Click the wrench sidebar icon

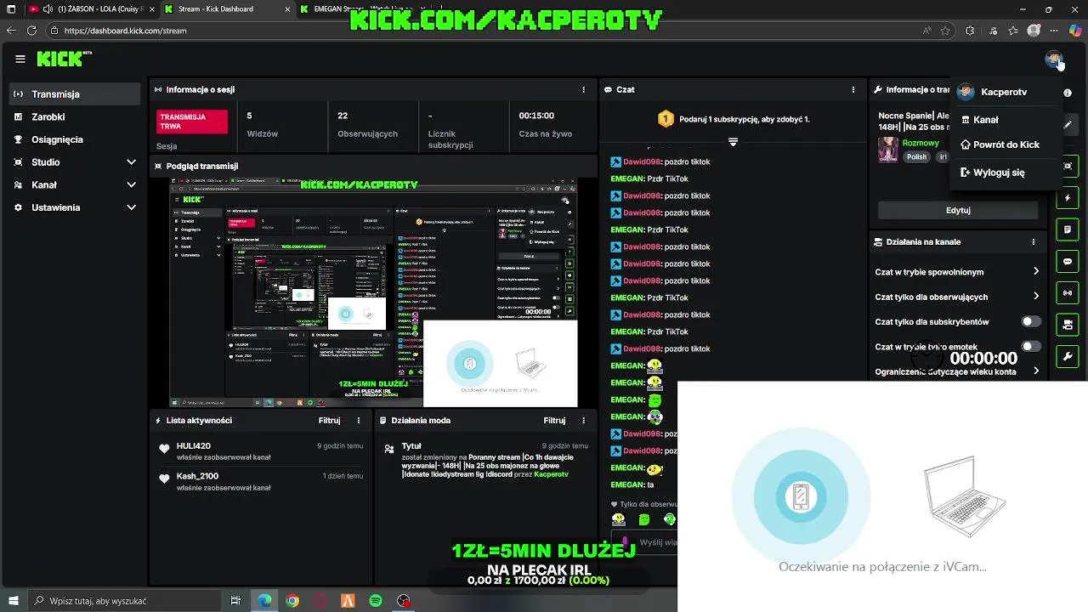tap(1068, 356)
